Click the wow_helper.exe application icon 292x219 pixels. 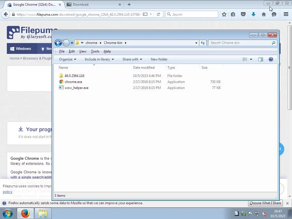61,88
